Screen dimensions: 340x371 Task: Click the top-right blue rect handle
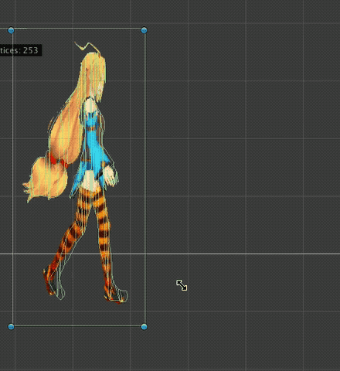[x=144, y=30]
